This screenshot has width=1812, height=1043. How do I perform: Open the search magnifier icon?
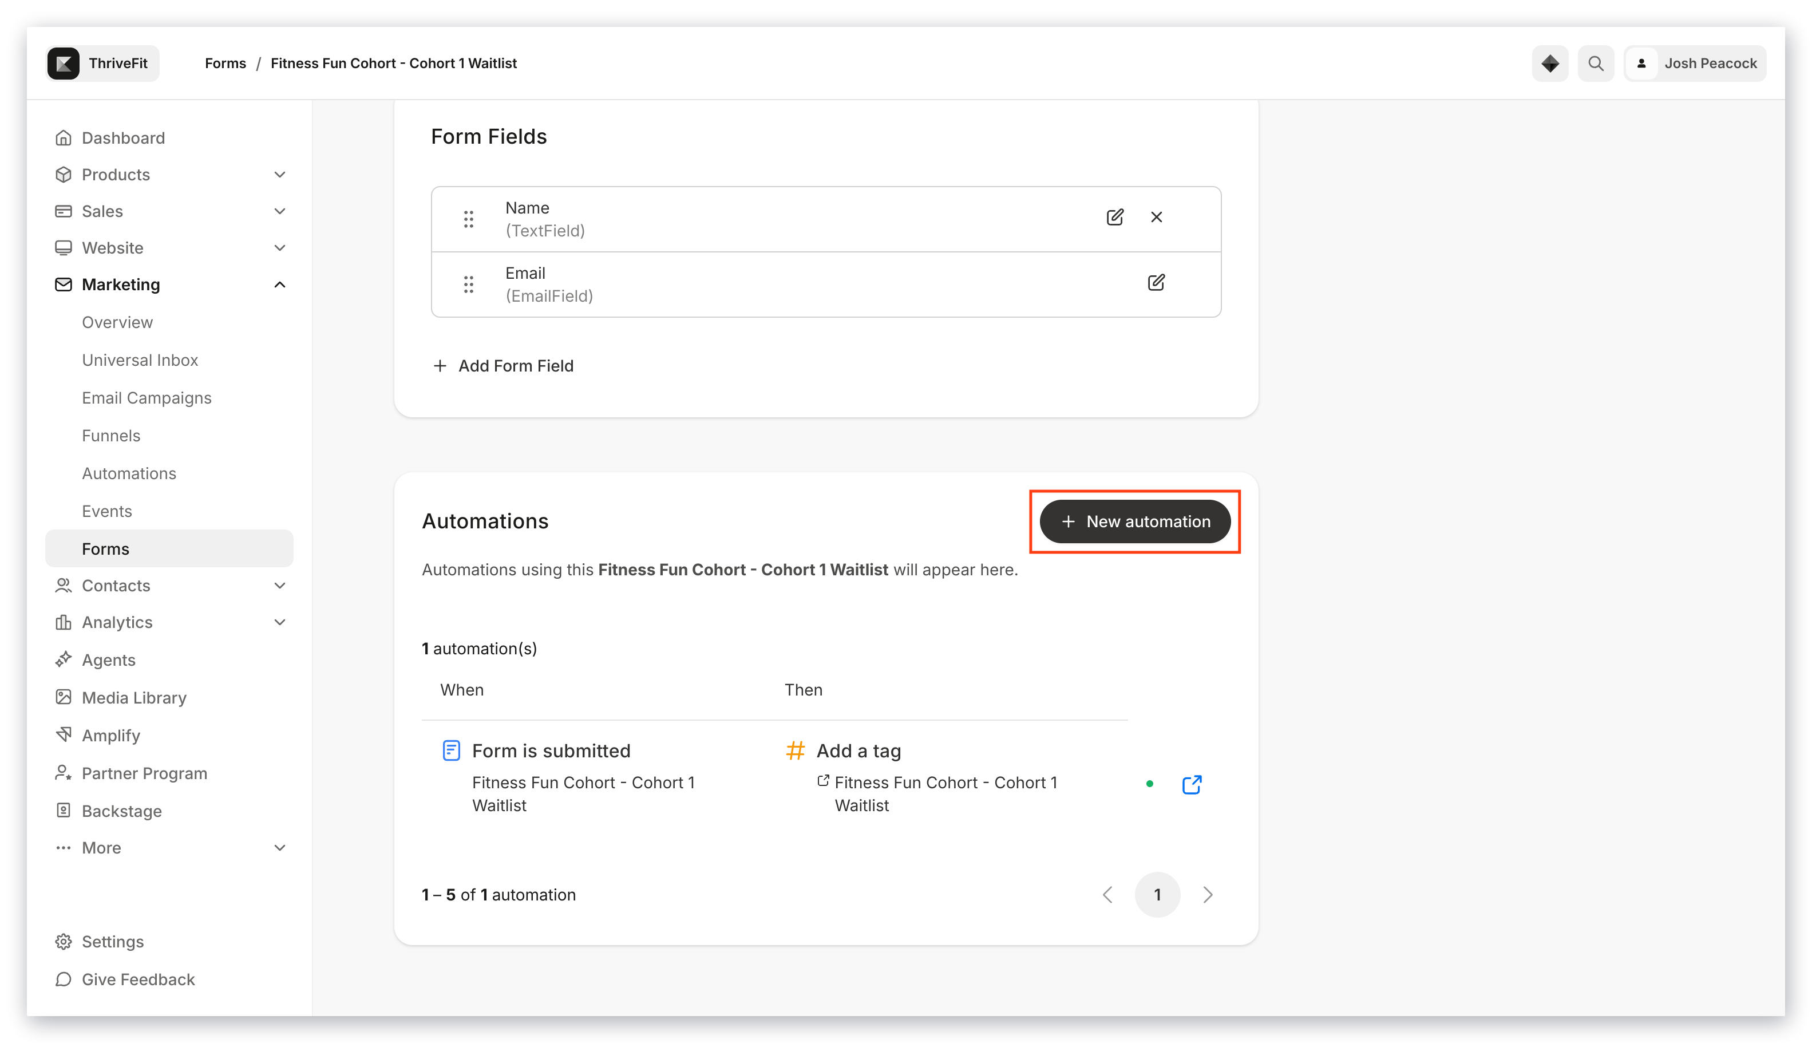click(x=1596, y=63)
